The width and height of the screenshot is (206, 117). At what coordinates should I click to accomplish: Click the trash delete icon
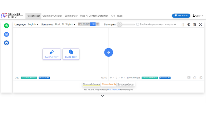click(x=195, y=25)
